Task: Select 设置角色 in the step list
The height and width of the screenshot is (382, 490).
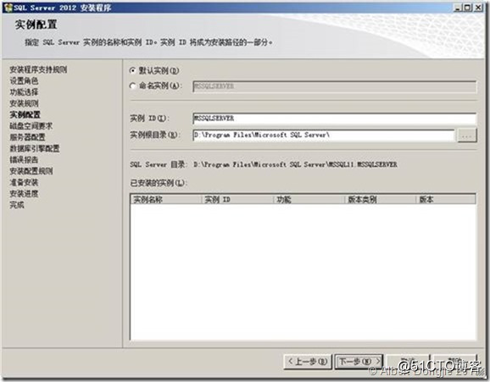Action: click(x=24, y=81)
